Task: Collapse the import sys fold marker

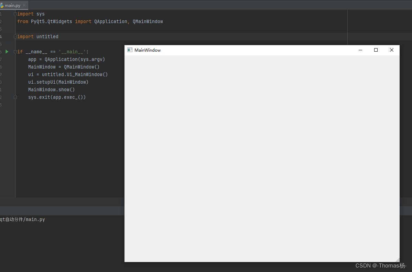Action: click(x=15, y=14)
